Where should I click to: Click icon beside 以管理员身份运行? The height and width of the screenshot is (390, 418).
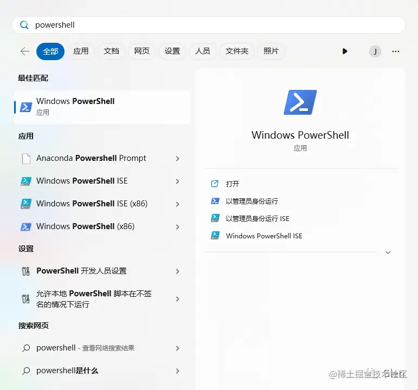pos(215,201)
